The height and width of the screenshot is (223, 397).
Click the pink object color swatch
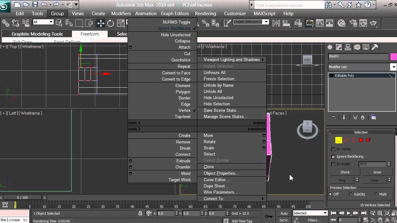[x=393, y=57]
